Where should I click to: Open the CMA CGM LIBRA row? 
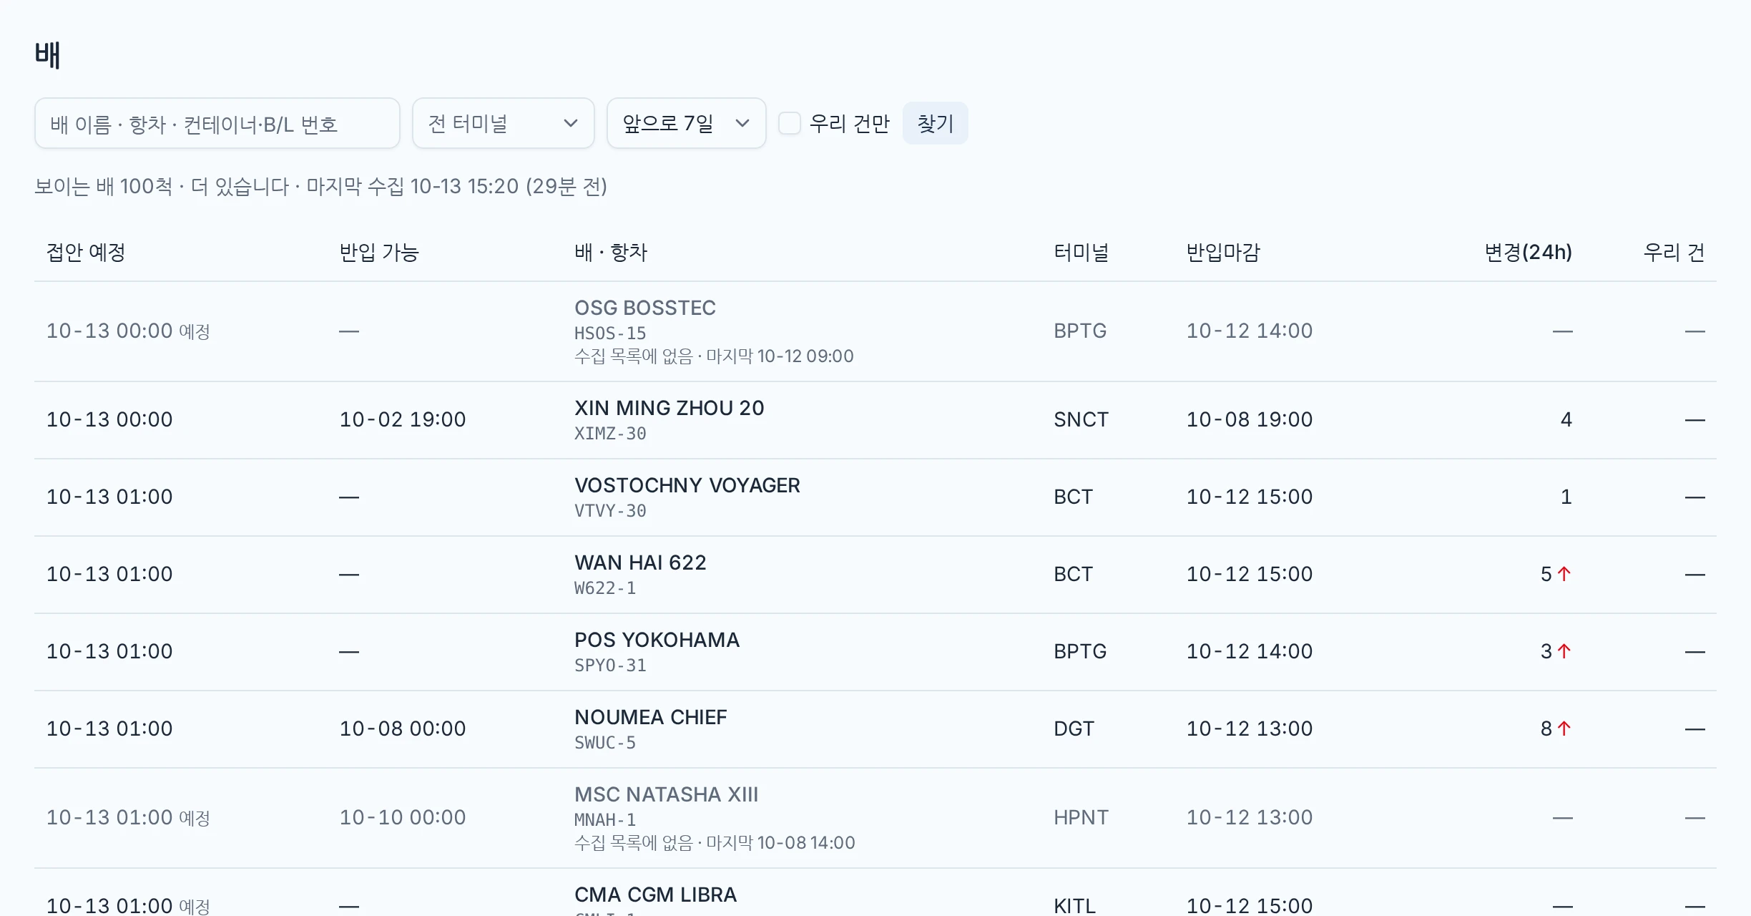(875, 893)
